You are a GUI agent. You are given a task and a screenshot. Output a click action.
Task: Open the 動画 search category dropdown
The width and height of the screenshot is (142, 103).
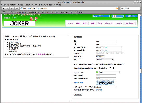tap(117, 16)
